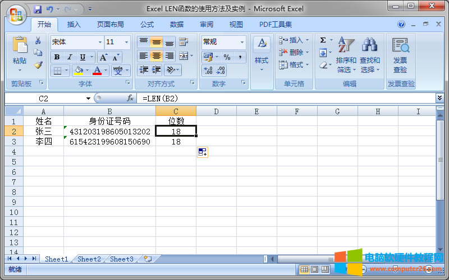Viewport: 449px width, 280px height.
Task: Open the cell Styles 样式 dropdown
Action: click(262, 55)
